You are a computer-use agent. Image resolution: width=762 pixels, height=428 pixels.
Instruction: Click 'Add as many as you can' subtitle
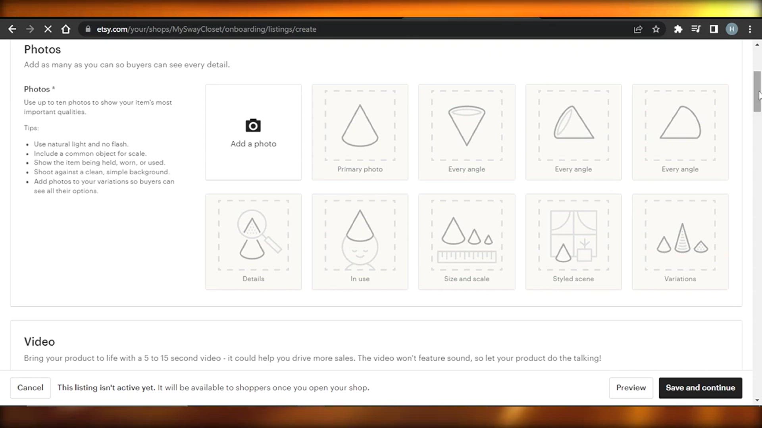[x=127, y=65]
